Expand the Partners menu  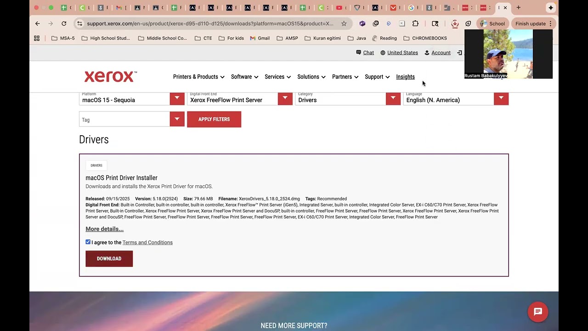[345, 77]
